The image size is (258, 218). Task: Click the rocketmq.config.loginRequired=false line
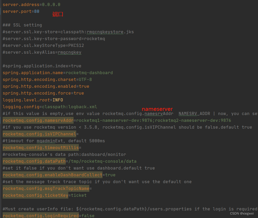pos(49,216)
